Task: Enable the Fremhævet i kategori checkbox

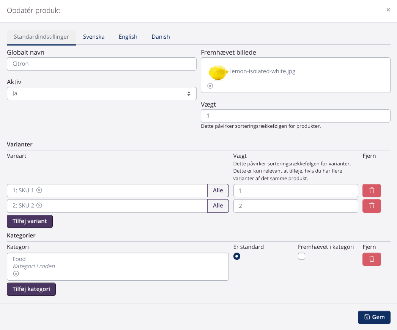Action: tap(301, 256)
